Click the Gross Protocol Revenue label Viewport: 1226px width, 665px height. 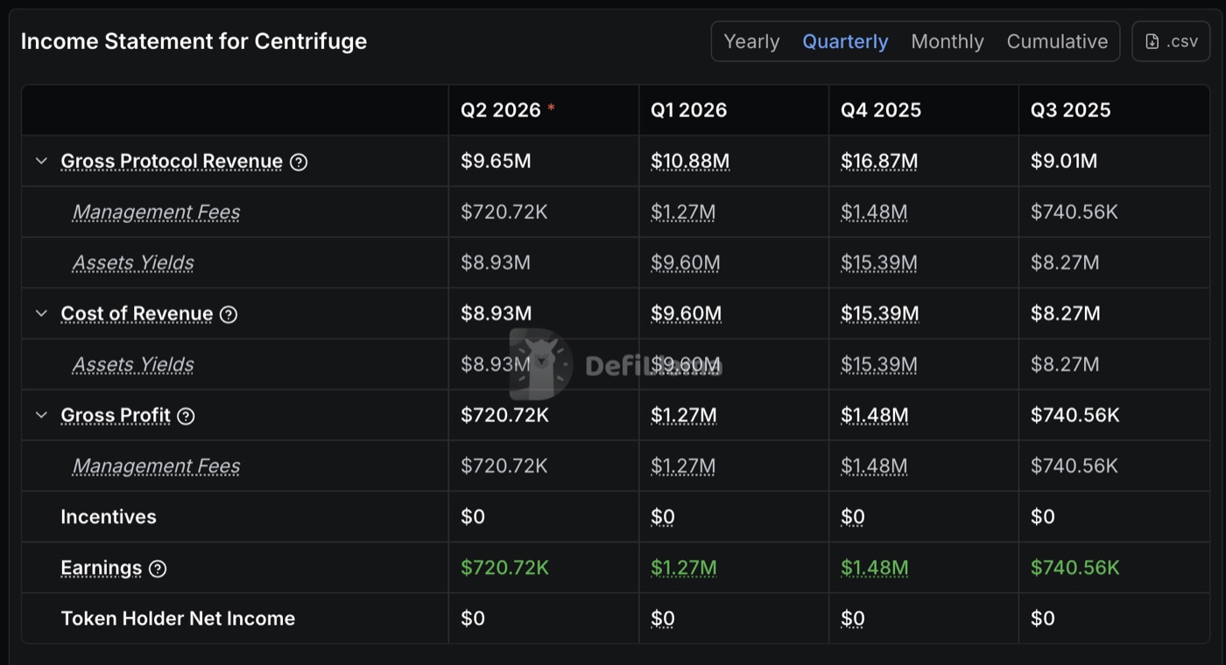[172, 161]
